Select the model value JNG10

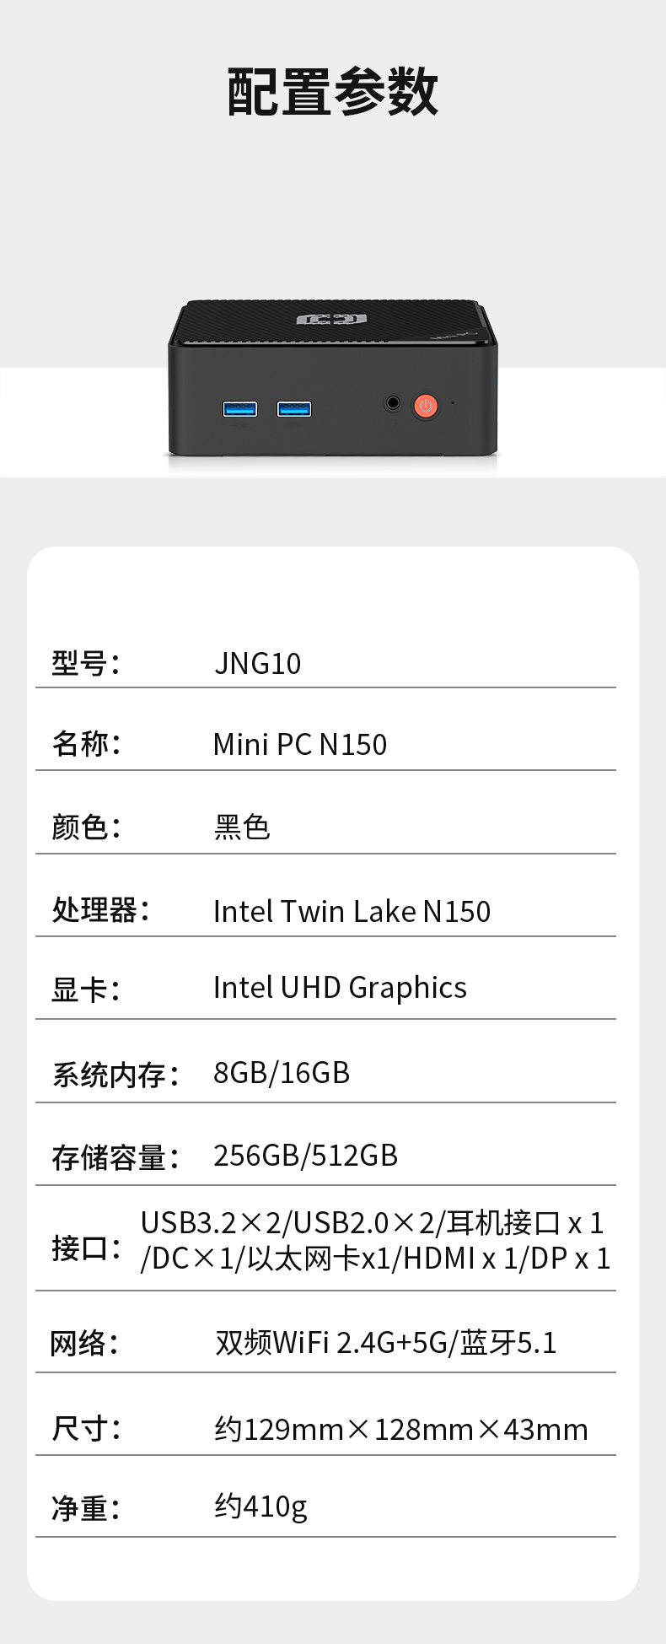pos(257,664)
